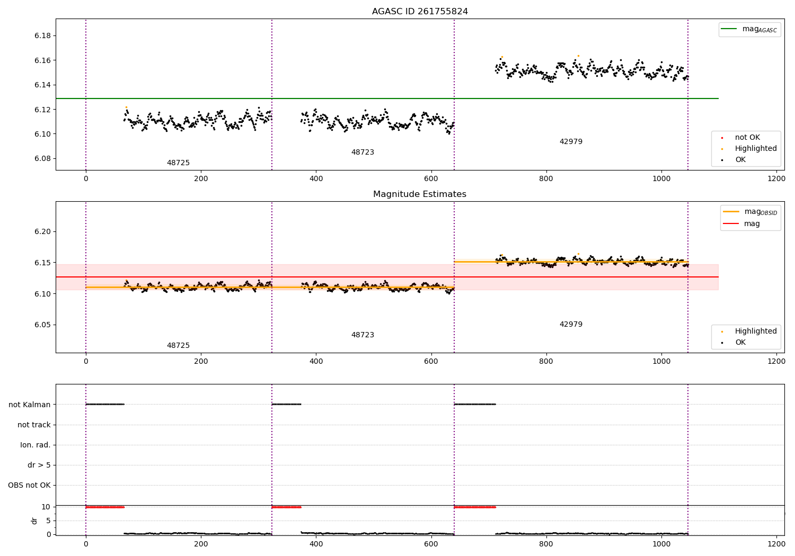Click the 6.14 tick on top plot y-axis
795x556 pixels.
[x=42, y=85]
